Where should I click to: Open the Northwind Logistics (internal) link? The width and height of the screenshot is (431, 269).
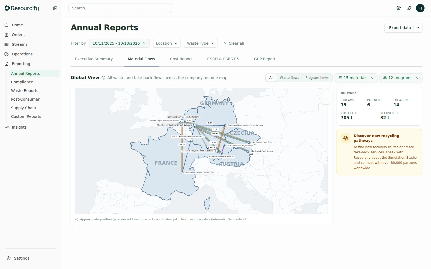203,220
